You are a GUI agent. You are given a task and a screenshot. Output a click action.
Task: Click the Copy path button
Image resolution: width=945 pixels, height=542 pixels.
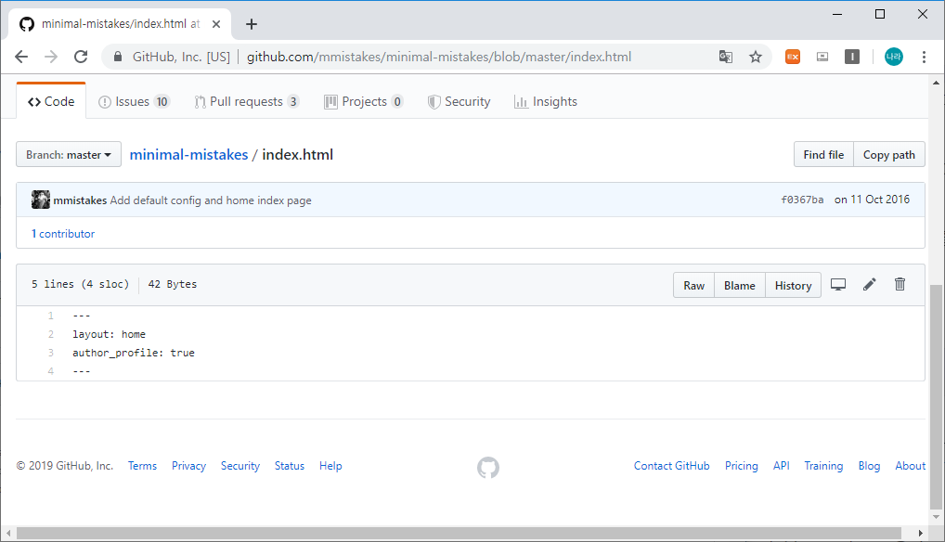coord(889,155)
